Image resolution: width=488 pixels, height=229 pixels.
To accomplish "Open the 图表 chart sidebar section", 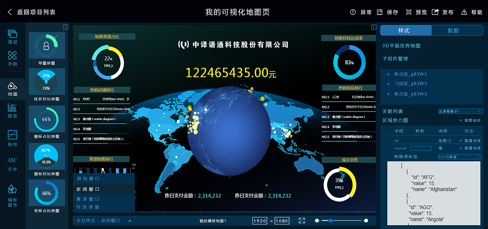I will click(x=13, y=111).
